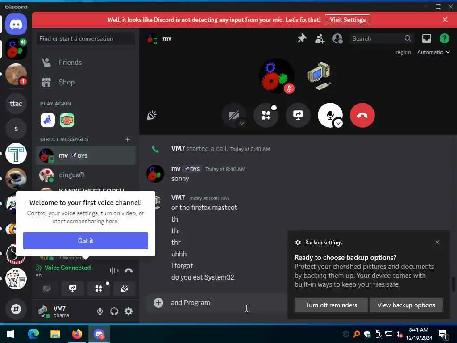Click Got it on voice tooltip
This screenshot has height=343, width=457.
pyautogui.click(x=86, y=241)
